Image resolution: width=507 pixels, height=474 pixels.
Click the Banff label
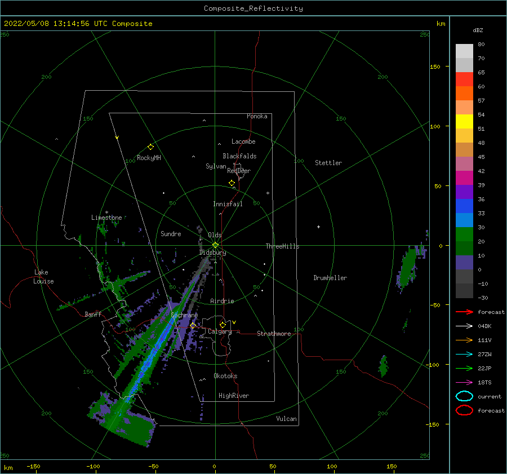pyautogui.click(x=93, y=314)
